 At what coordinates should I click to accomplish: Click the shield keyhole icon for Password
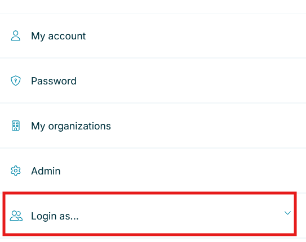click(x=16, y=80)
